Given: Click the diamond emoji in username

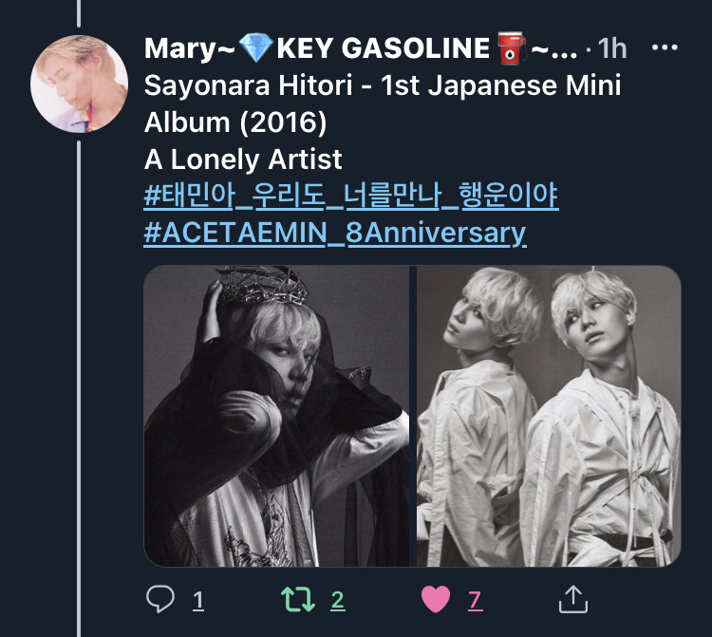Looking at the screenshot, I should pyautogui.click(x=255, y=47).
